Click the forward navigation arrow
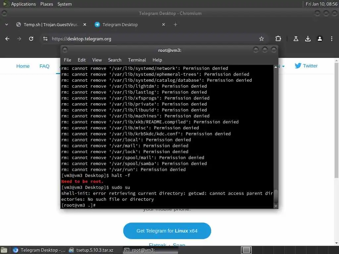339x254 pixels. coord(19,39)
